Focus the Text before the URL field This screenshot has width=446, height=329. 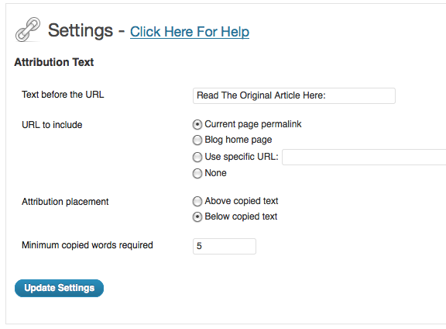click(x=293, y=95)
